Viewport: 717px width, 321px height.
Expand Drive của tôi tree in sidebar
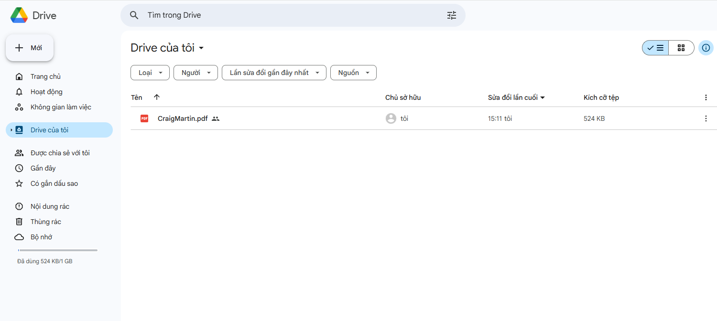point(11,130)
